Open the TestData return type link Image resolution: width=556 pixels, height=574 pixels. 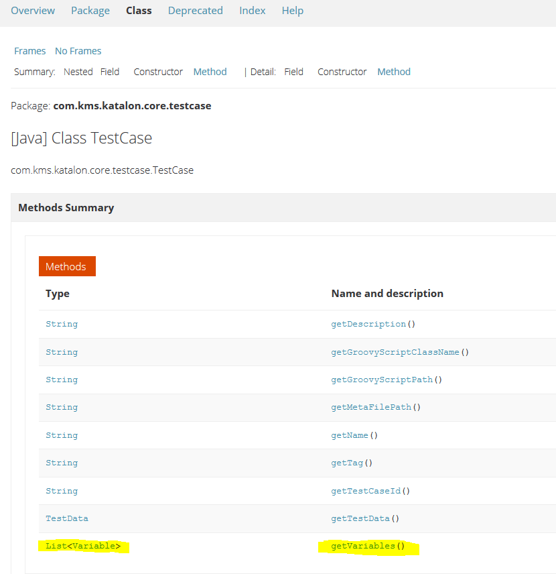[x=67, y=518]
